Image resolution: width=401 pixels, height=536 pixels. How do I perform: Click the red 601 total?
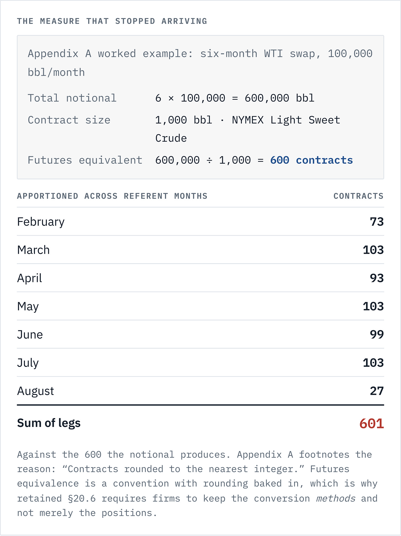coord(372,424)
